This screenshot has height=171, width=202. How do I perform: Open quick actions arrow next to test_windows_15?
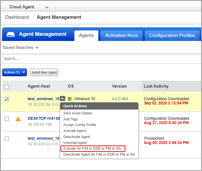pos(63,98)
